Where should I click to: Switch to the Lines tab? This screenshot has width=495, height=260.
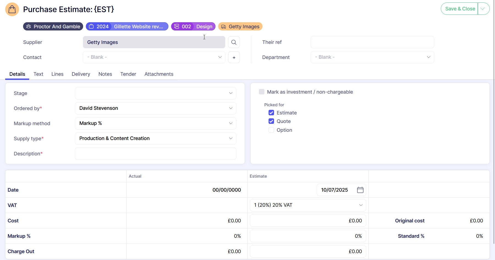point(57,74)
